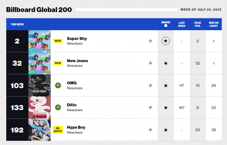This screenshot has height=145, width=227.
Task: Click rank number 103 cell
Action: click(17, 85)
